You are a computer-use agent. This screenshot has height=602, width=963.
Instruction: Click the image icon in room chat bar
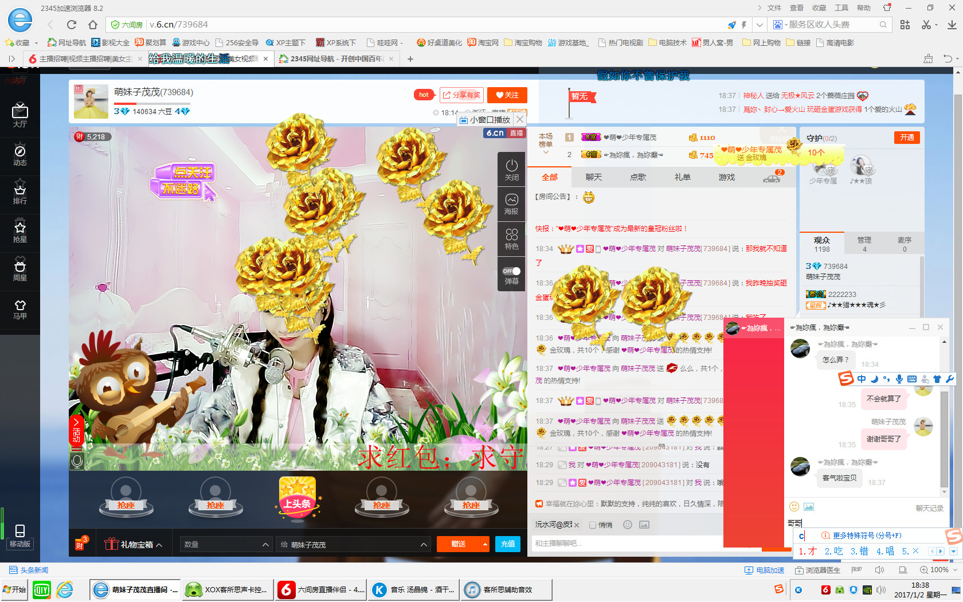644,525
